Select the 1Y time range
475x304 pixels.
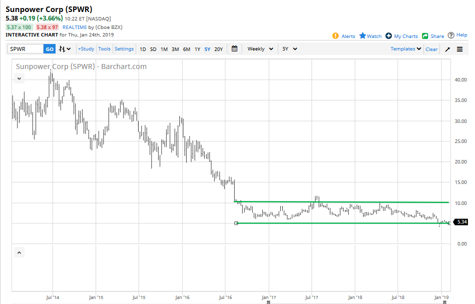click(x=198, y=49)
